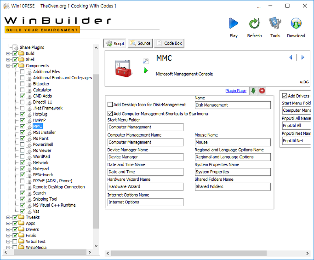Select Additional Fonts and Codepages item
Viewport: 314px width, 260px height.
(63, 78)
